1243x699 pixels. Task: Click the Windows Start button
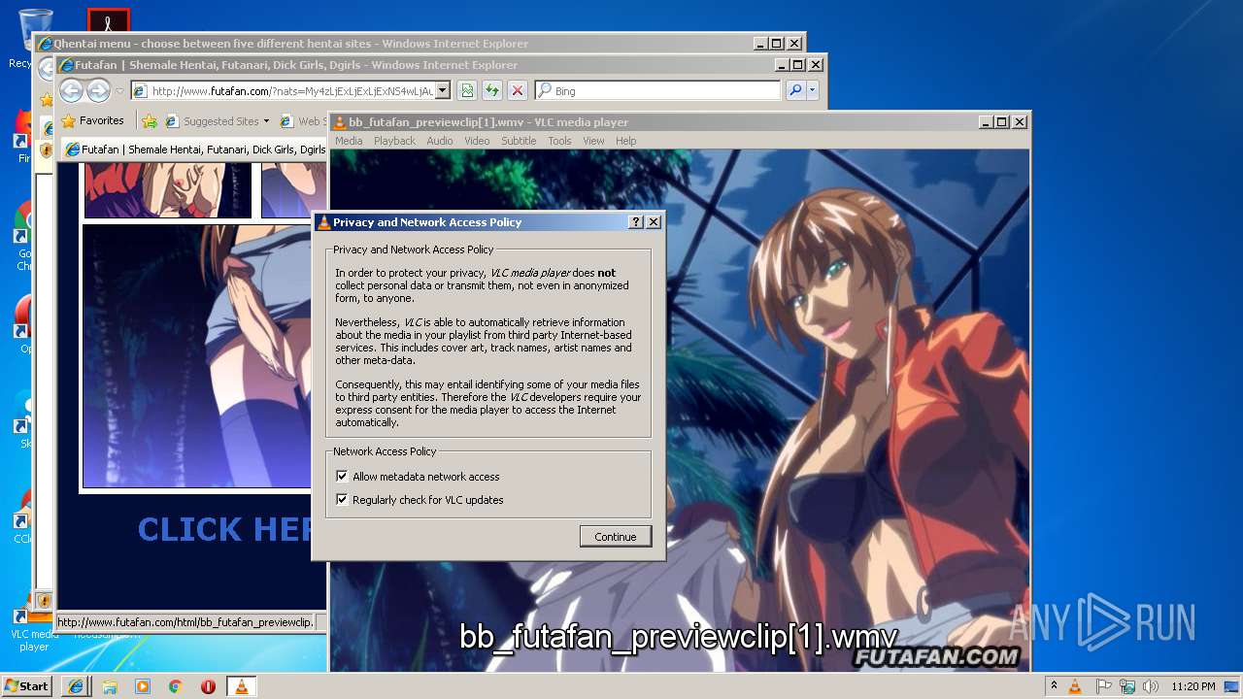point(27,686)
